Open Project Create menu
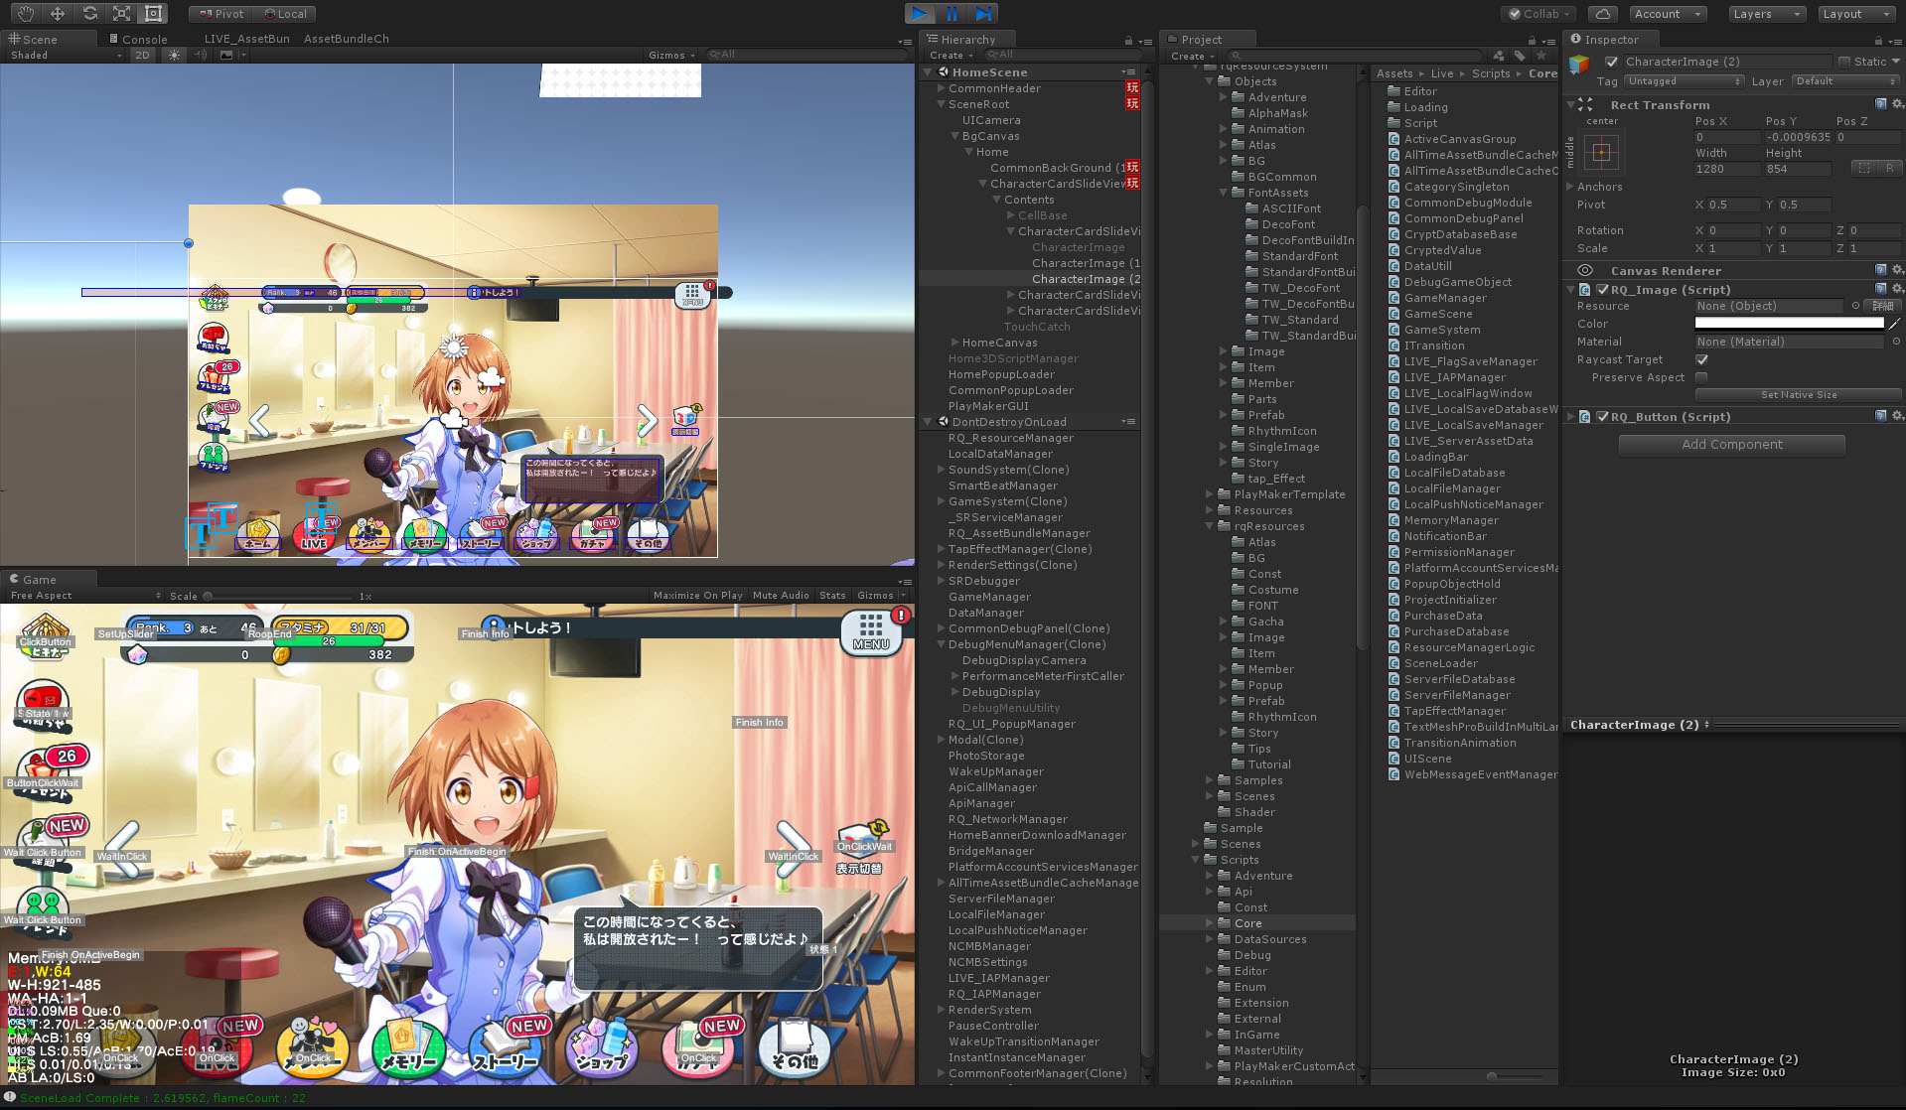The width and height of the screenshot is (1906, 1110). pos(1192,56)
